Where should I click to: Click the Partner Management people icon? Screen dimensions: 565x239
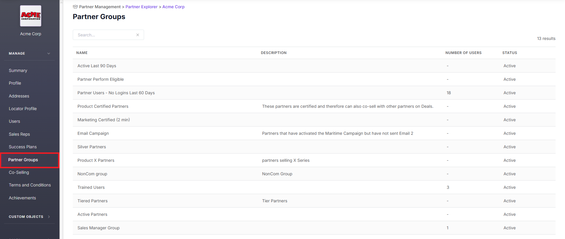pyautogui.click(x=75, y=7)
